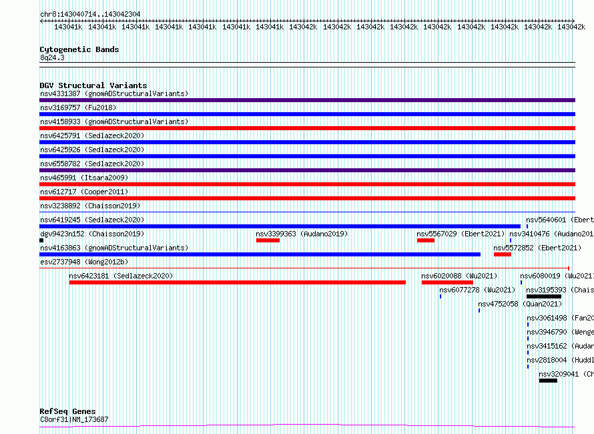Select the long red nsv6423181 variant bar
This screenshot has height=434, width=594.
click(x=237, y=282)
